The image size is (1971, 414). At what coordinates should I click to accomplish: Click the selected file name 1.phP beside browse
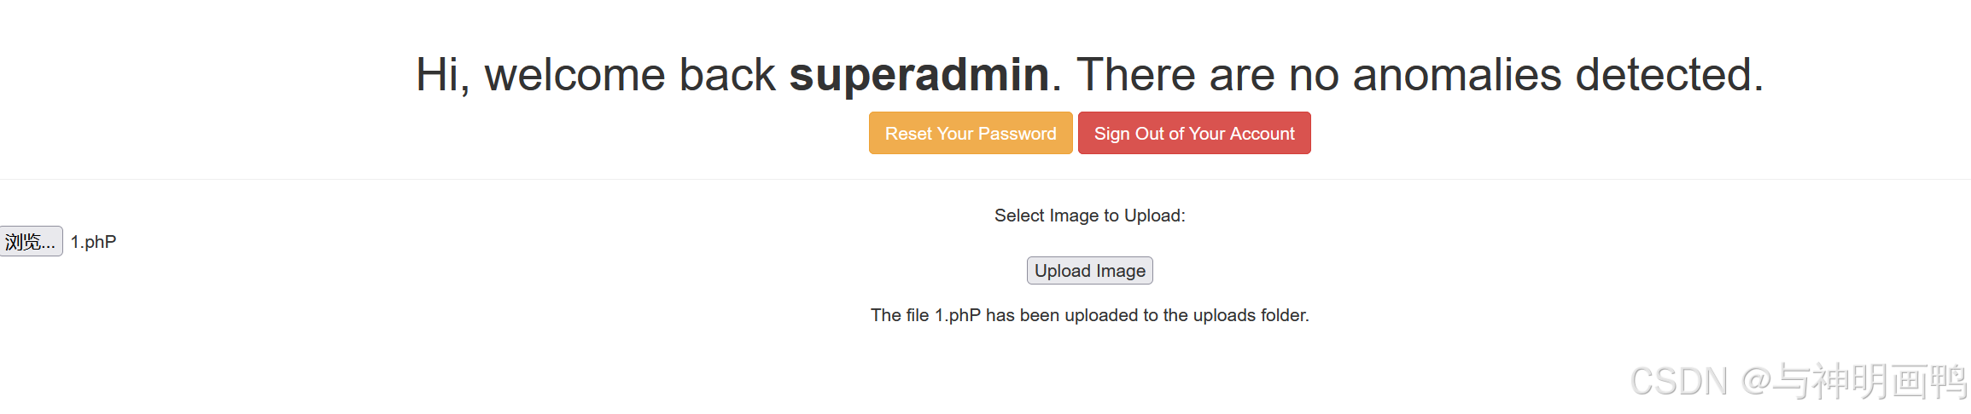click(x=93, y=242)
